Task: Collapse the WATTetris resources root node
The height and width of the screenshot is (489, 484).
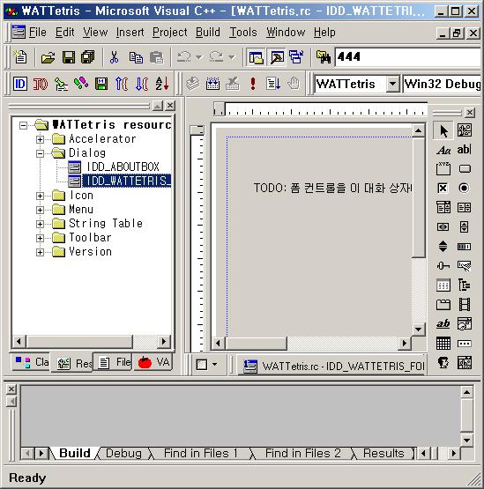Action: (23, 125)
